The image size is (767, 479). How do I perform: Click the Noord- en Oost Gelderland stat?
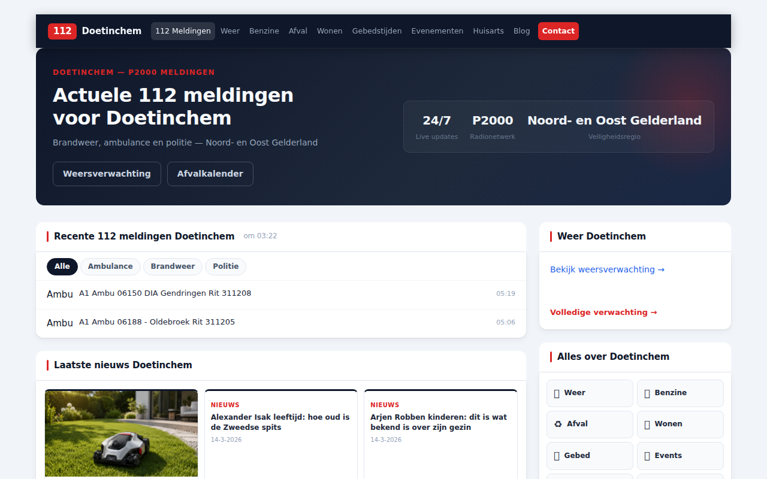(x=614, y=127)
